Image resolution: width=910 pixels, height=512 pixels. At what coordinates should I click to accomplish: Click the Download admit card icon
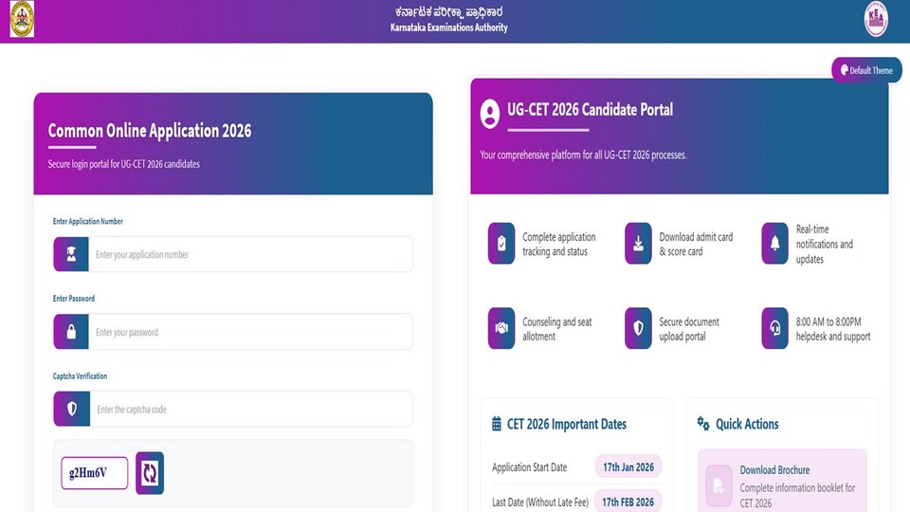click(638, 244)
